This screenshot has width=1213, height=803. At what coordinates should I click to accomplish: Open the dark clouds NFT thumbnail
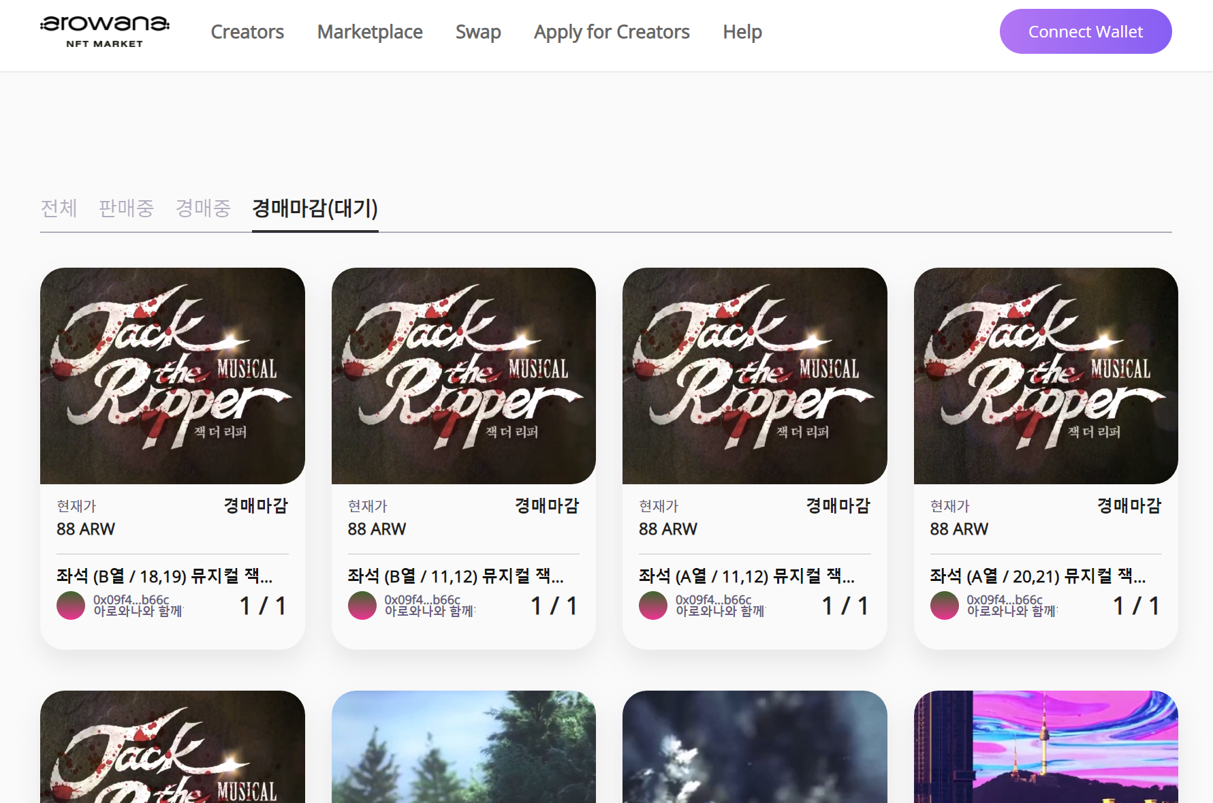pos(755,747)
